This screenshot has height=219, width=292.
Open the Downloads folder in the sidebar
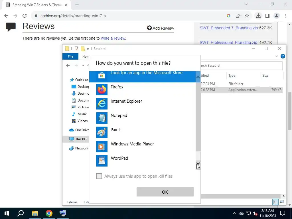[80, 94]
